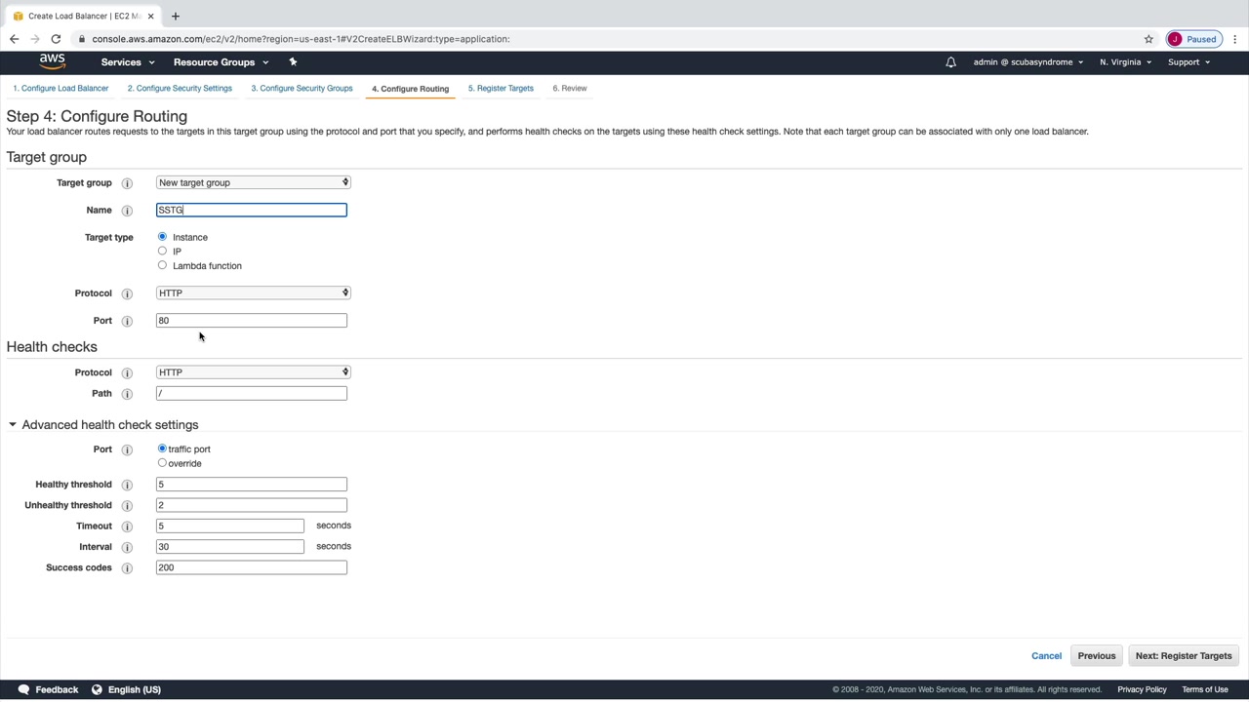Go to step 1 Configure Load Balancer
1249x702 pixels.
click(60, 89)
